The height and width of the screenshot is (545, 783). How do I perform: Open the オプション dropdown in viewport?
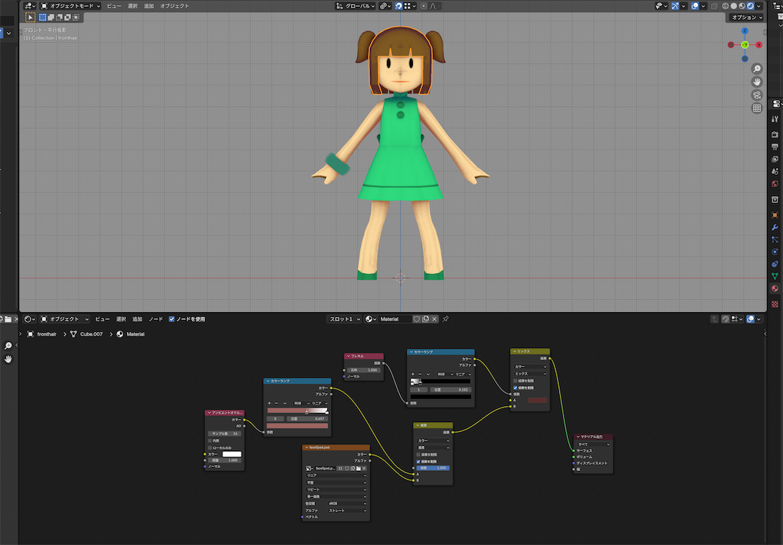click(x=746, y=18)
